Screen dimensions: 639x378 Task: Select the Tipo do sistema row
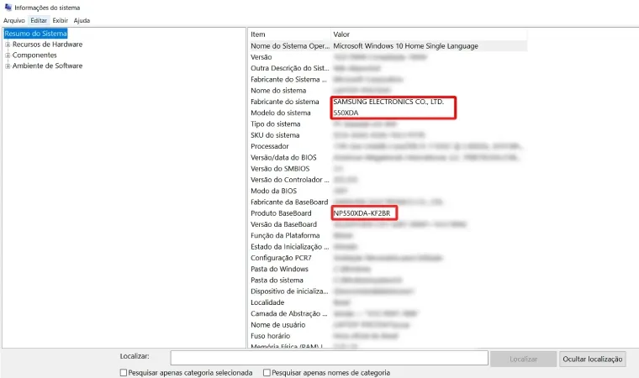click(x=388, y=123)
